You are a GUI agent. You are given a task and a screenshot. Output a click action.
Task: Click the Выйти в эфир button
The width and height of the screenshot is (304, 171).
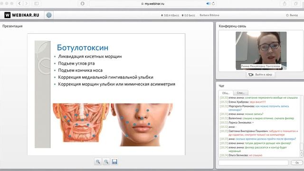[261, 75]
